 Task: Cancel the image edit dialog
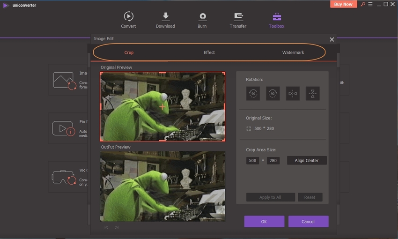click(308, 221)
